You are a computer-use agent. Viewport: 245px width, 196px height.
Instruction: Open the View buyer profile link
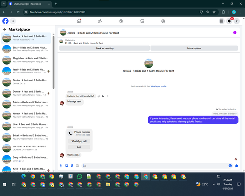click(x=158, y=86)
